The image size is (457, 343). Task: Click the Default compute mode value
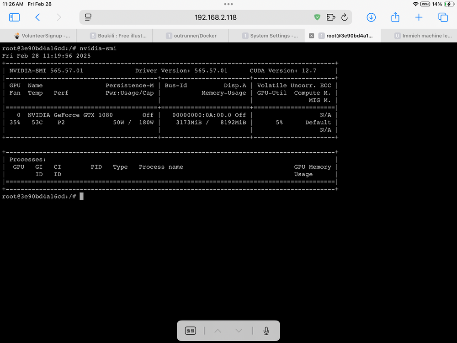(318, 123)
